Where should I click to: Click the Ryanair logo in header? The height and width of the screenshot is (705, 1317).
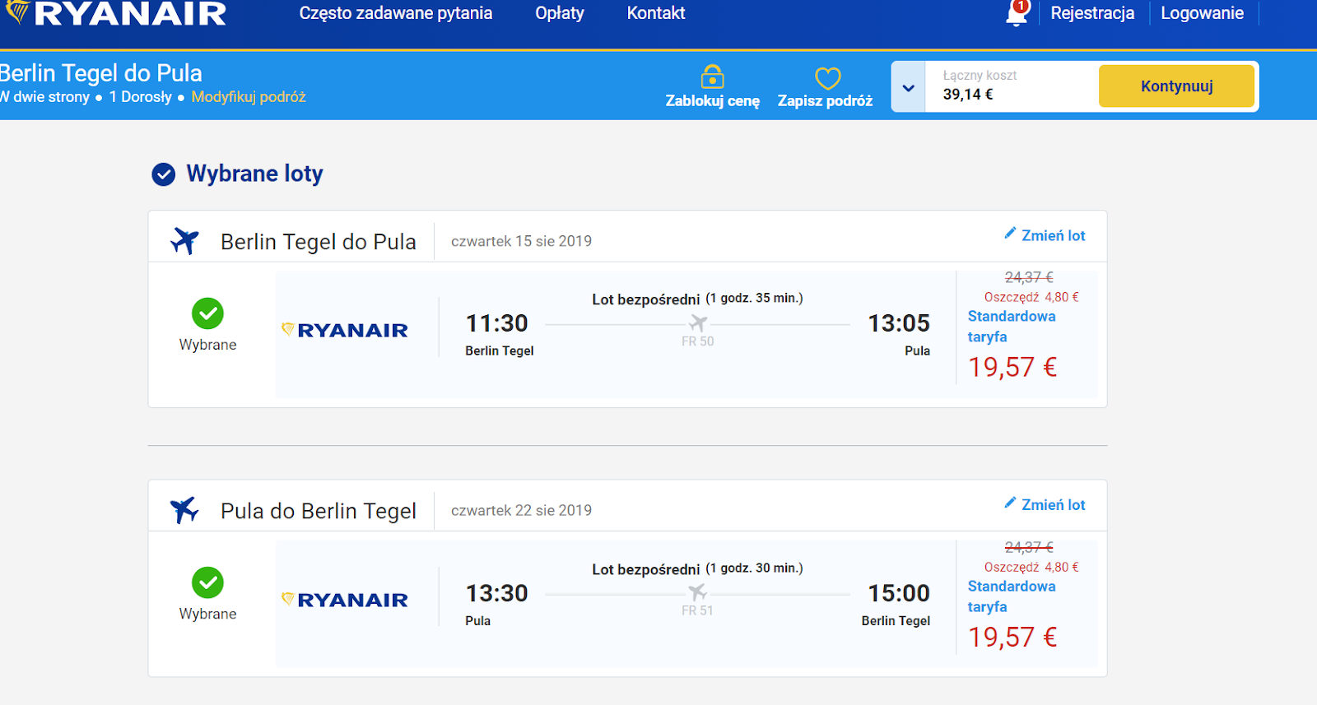[116, 13]
